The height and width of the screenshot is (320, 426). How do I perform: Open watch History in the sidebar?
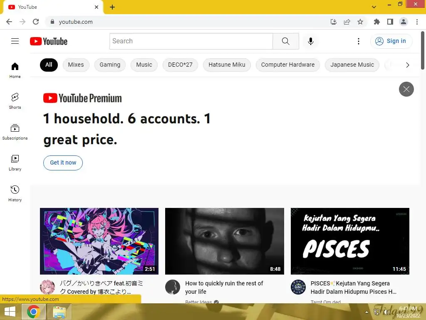15,193
